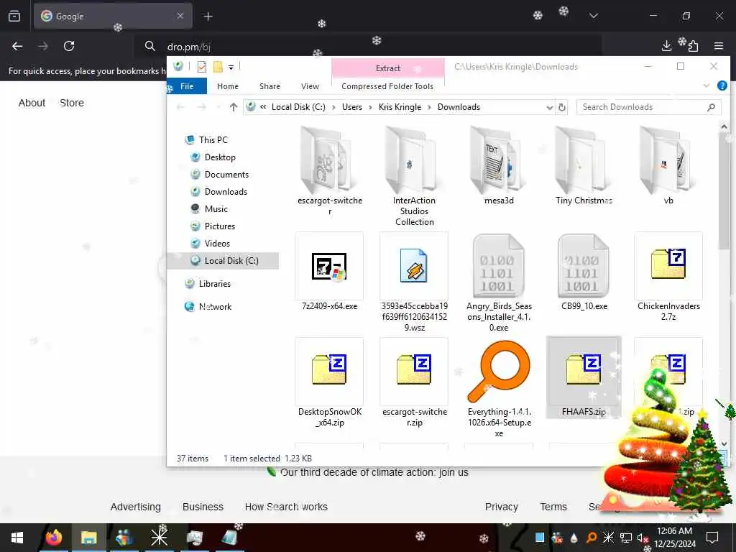Close the Google browser tab

(180, 16)
